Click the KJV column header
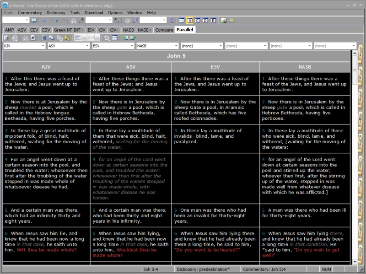The width and height of the screenshot is (366, 274). pyautogui.click(x=46, y=67)
